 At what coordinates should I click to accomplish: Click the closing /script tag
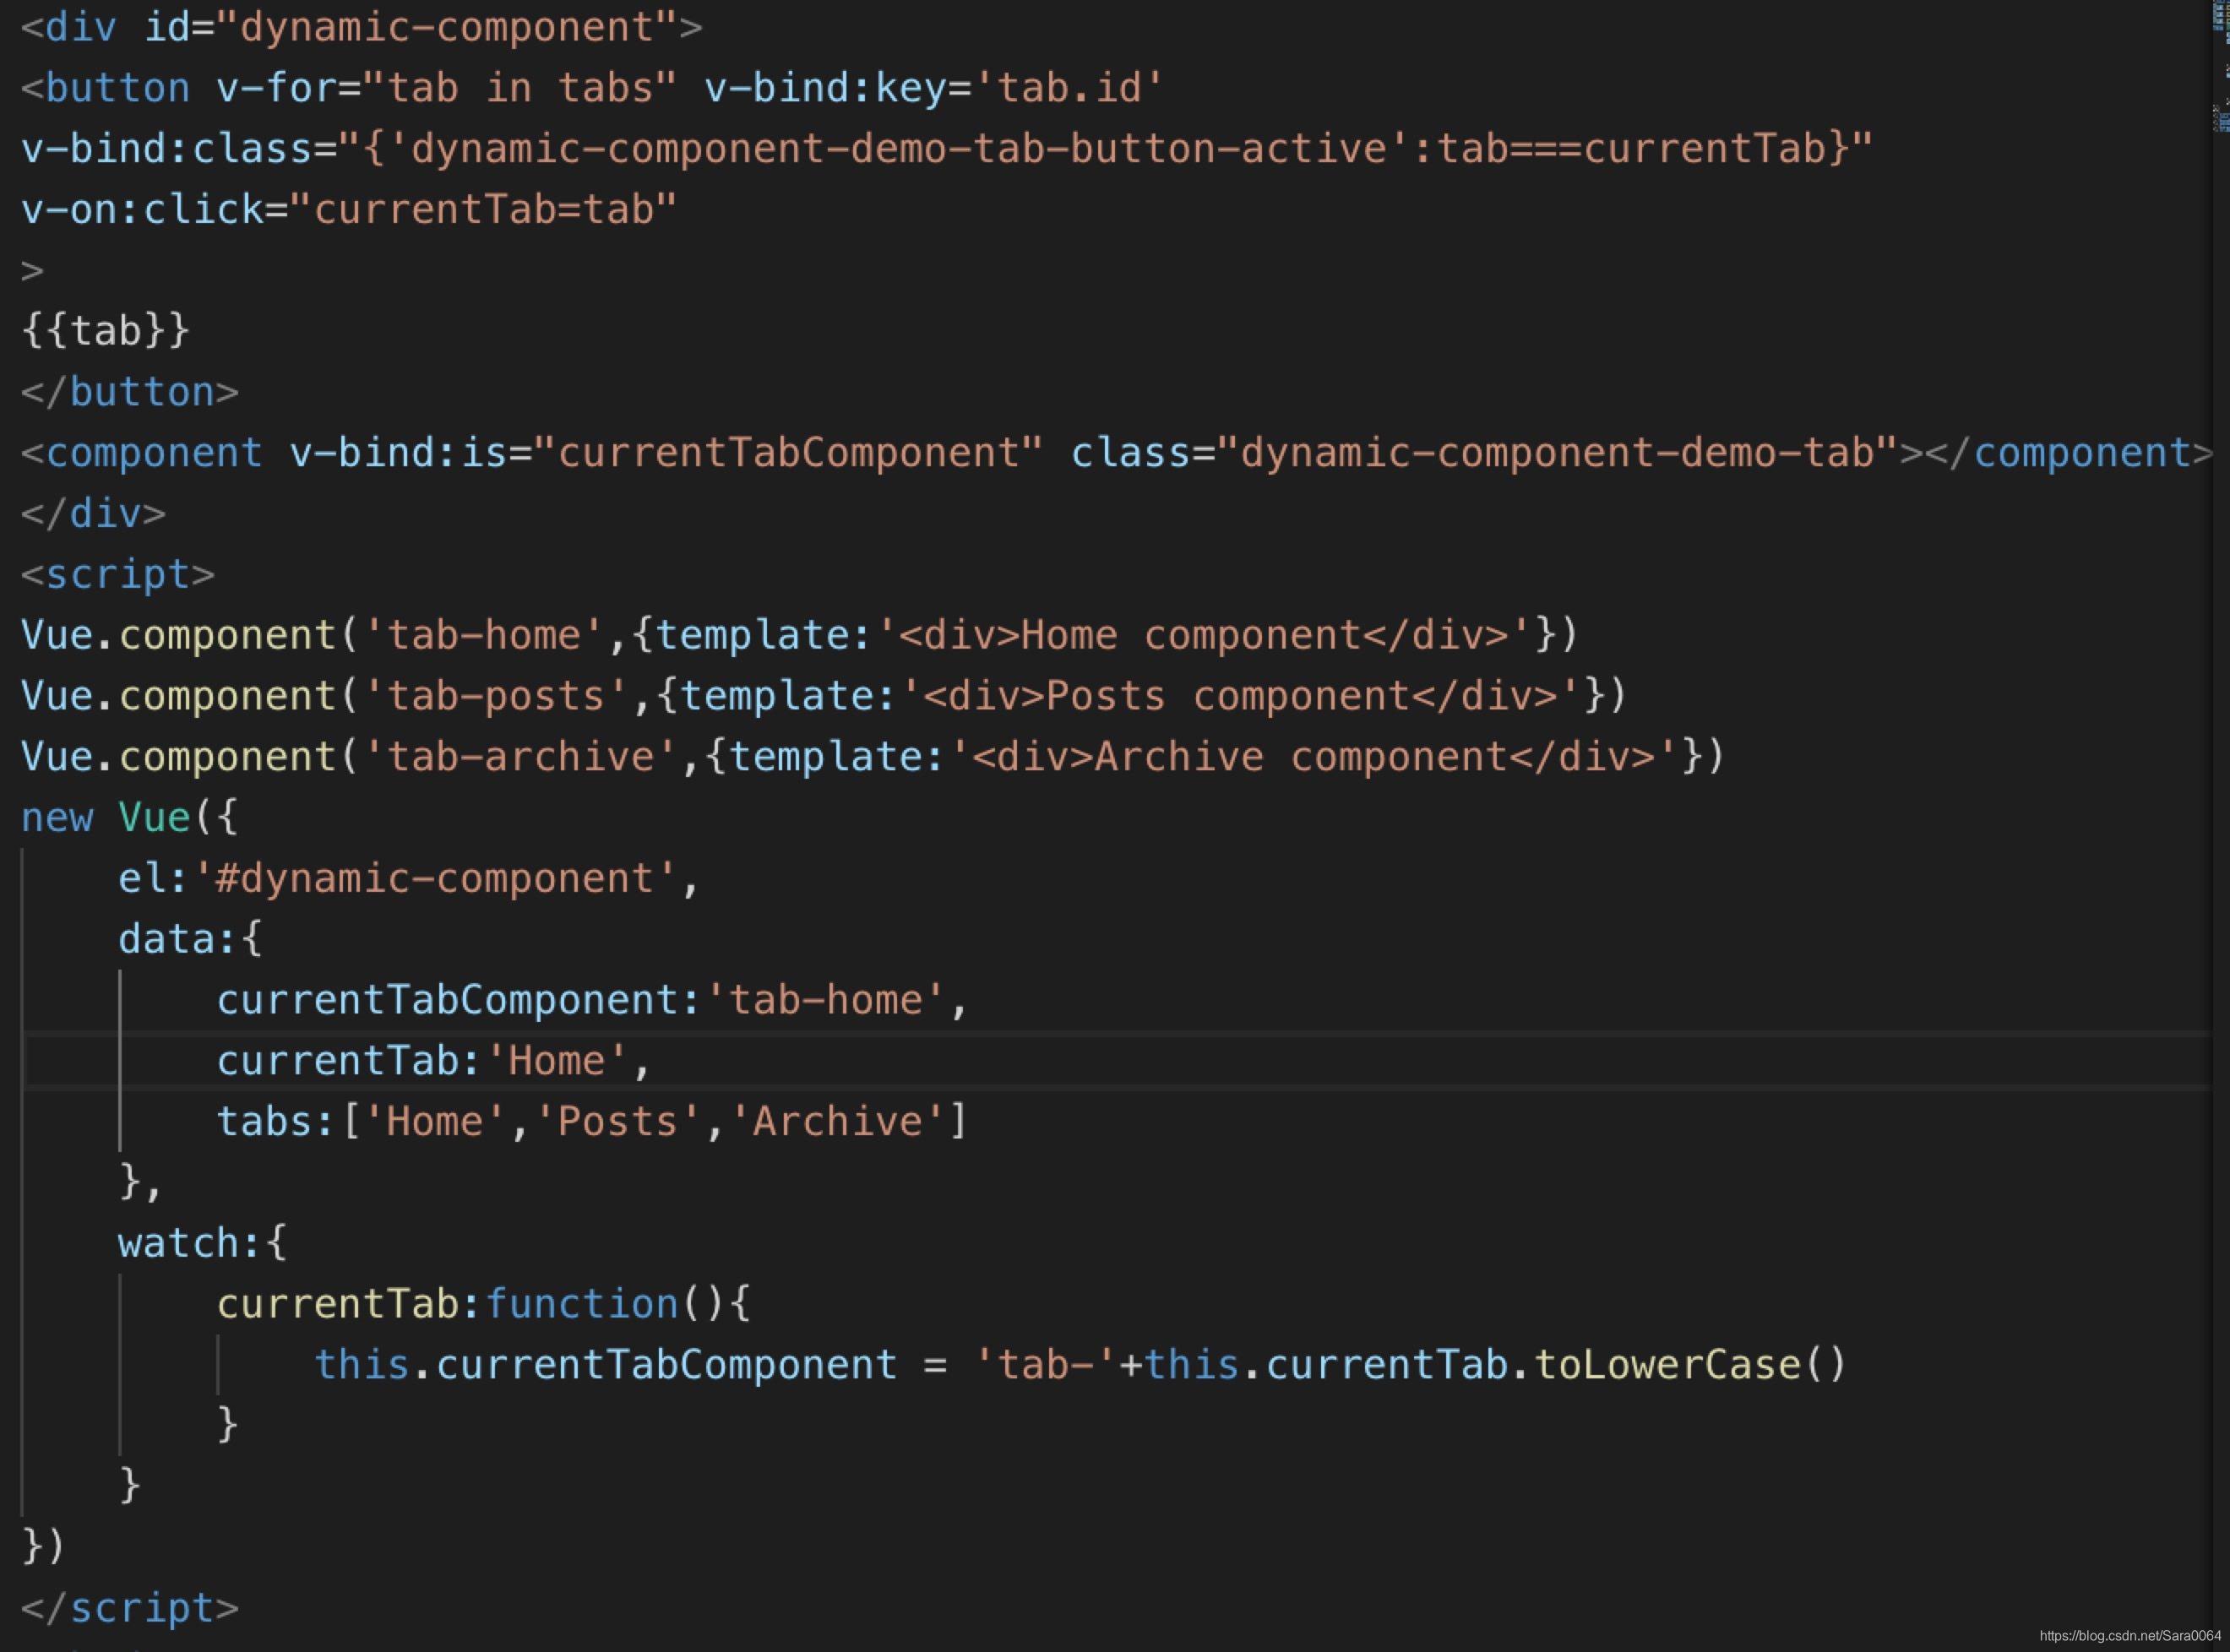click(x=130, y=1608)
